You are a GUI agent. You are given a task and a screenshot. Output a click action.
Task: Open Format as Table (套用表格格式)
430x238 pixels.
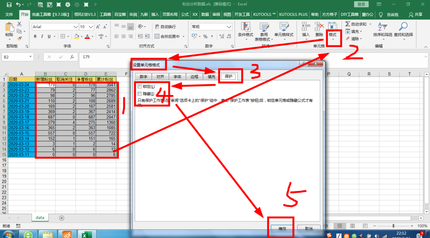(x=264, y=31)
